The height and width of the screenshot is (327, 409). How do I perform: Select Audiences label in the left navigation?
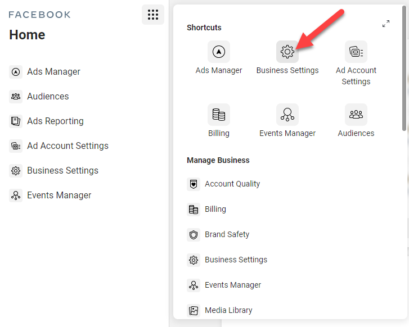[x=48, y=97]
